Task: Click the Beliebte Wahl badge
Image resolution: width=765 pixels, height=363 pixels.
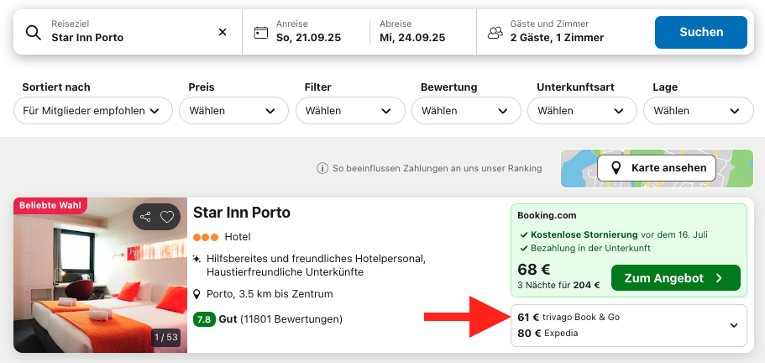Action: tap(50, 205)
